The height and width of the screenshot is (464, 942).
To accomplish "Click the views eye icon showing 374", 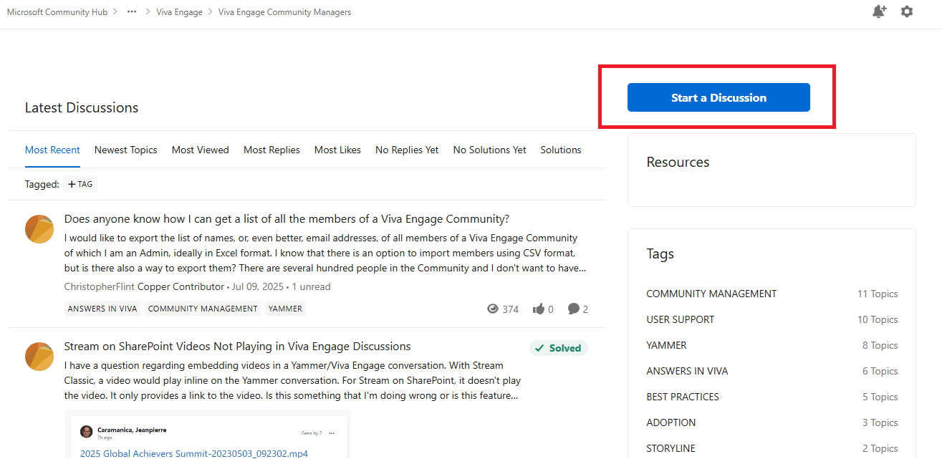I will [492, 309].
